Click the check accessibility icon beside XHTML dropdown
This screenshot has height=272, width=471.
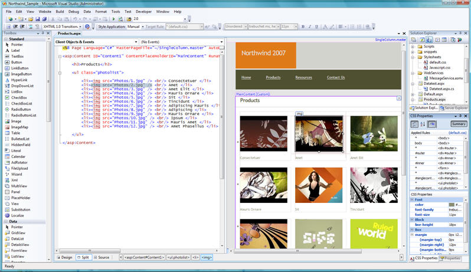coord(87,27)
